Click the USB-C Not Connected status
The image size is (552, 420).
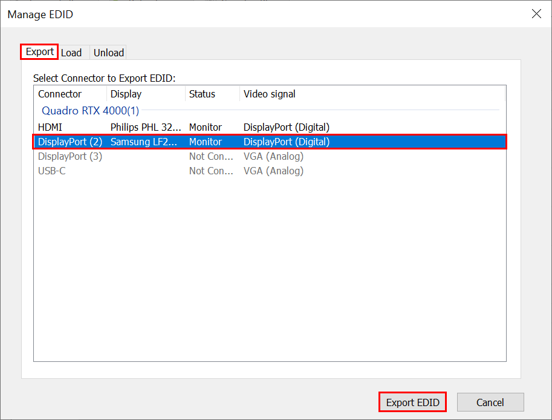pos(211,171)
